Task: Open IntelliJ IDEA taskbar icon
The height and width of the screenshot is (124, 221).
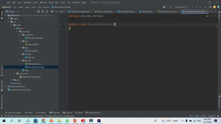Action: pos(99,121)
